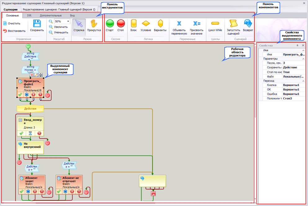Select the string Действие variable block
308x206 pixels.
(30, 56)
